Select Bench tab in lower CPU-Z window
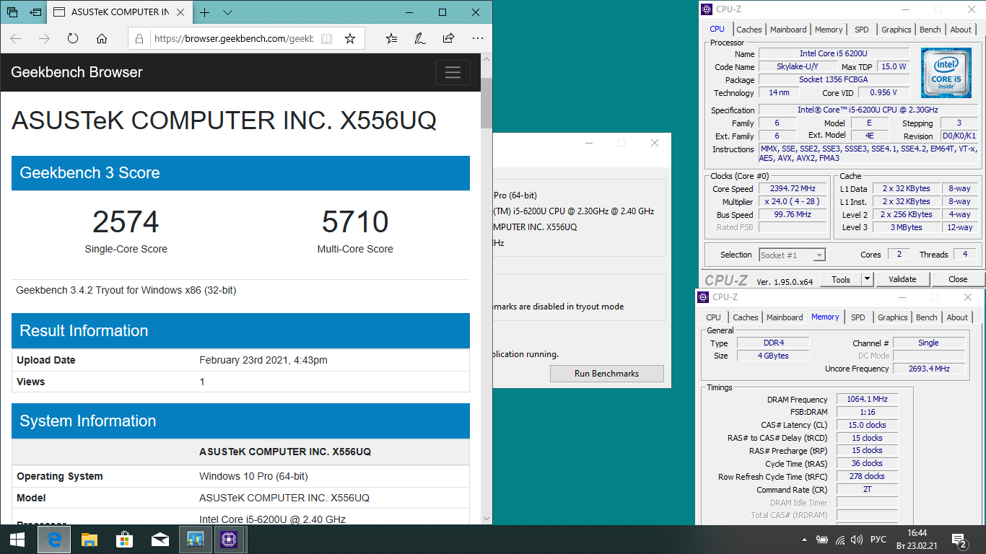The width and height of the screenshot is (986, 554). 927,317
